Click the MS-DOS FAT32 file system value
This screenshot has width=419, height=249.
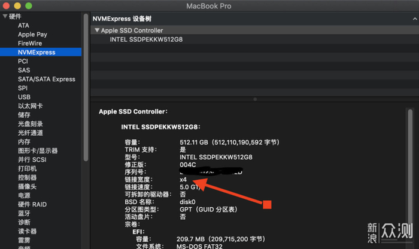[199, 247]
